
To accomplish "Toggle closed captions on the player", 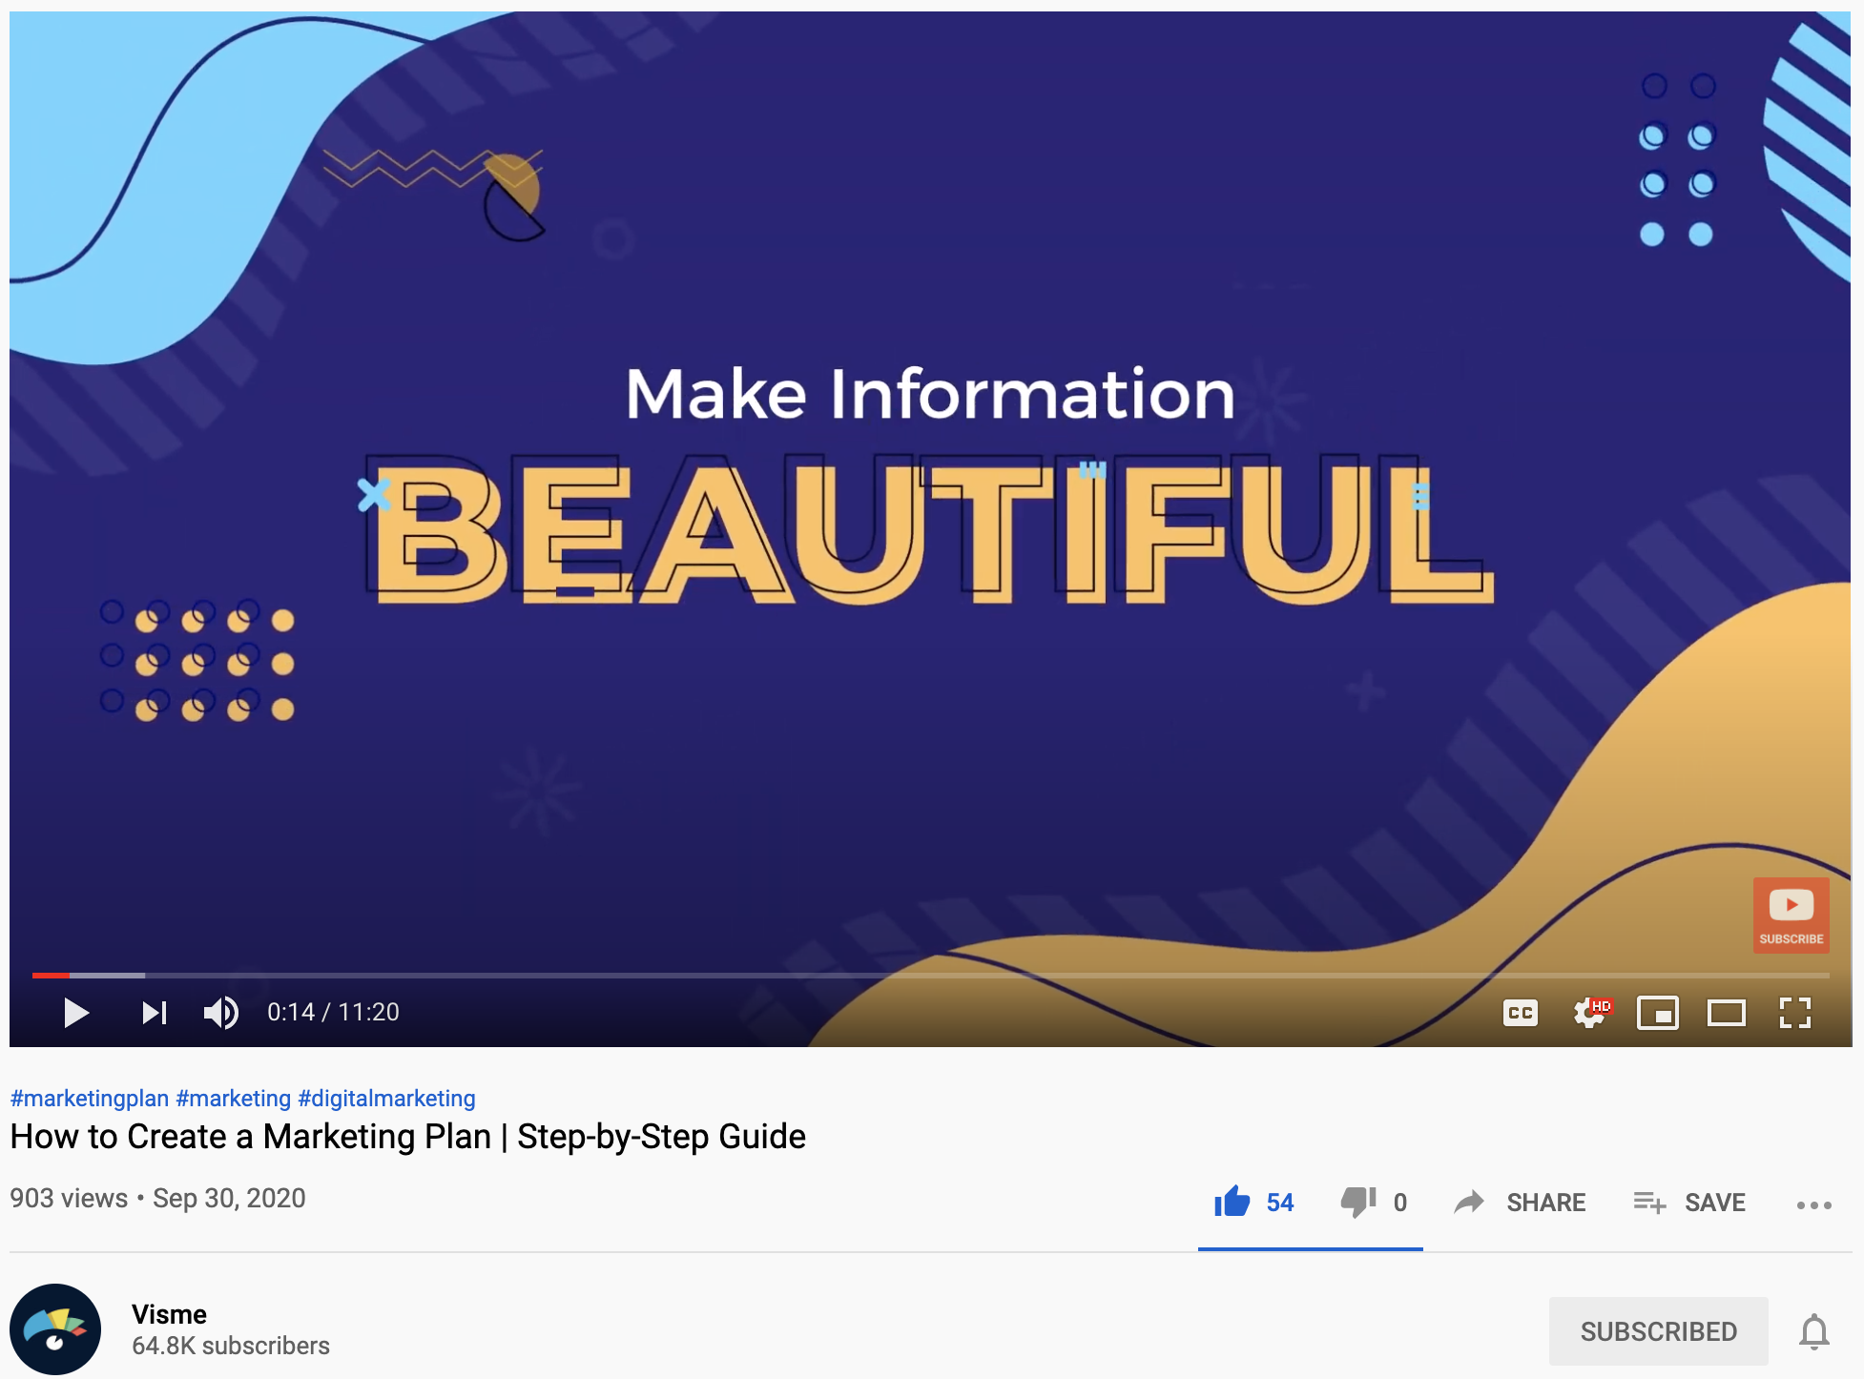I will 1520,1012.
